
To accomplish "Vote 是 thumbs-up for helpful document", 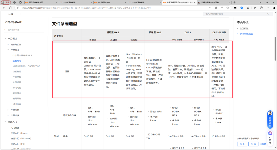I will [x=242, y=144].
